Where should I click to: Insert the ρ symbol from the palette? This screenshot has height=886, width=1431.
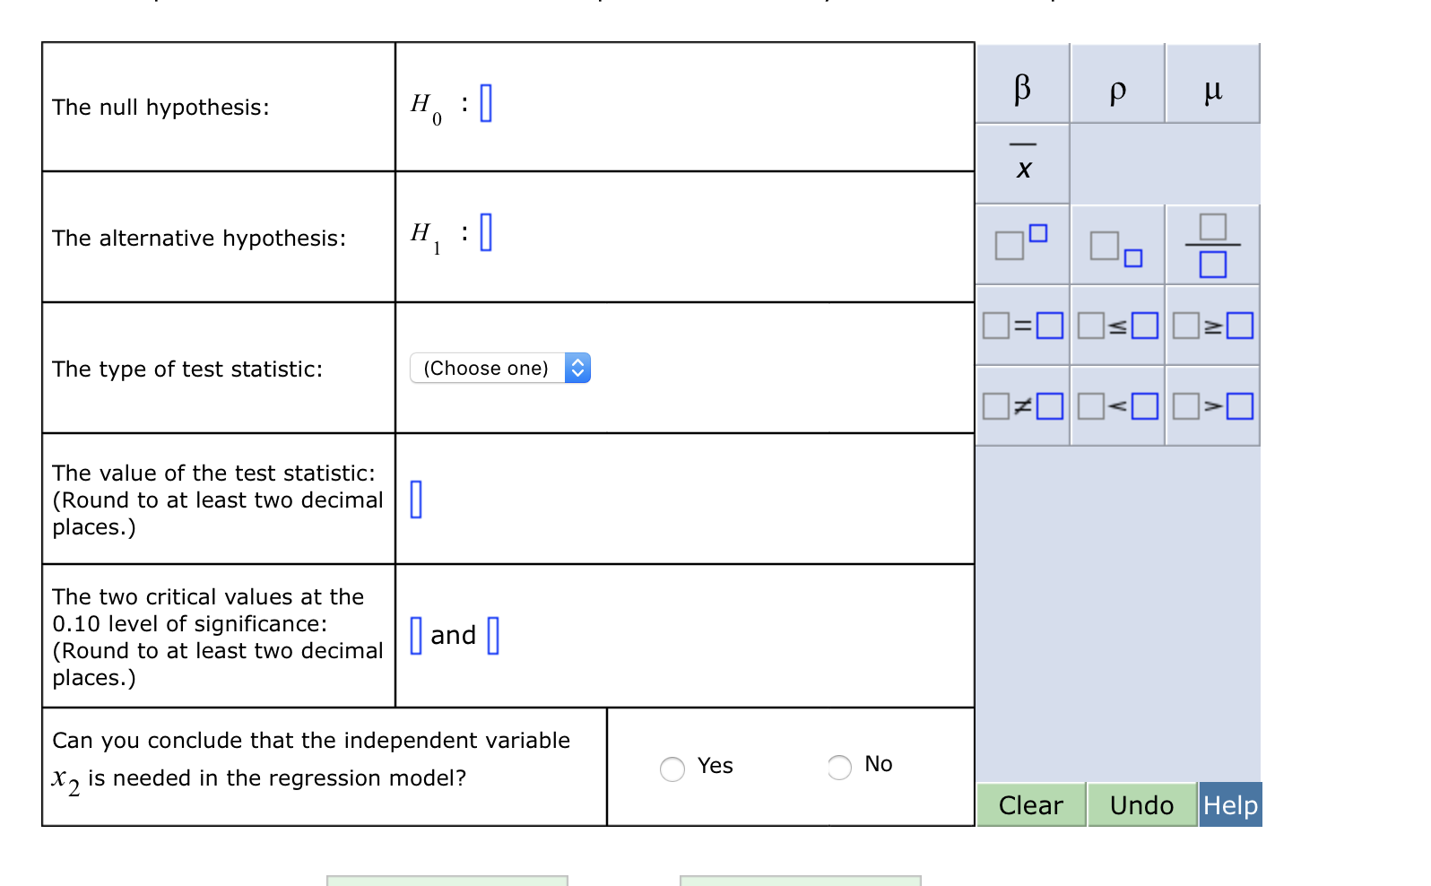[1116, 86]
